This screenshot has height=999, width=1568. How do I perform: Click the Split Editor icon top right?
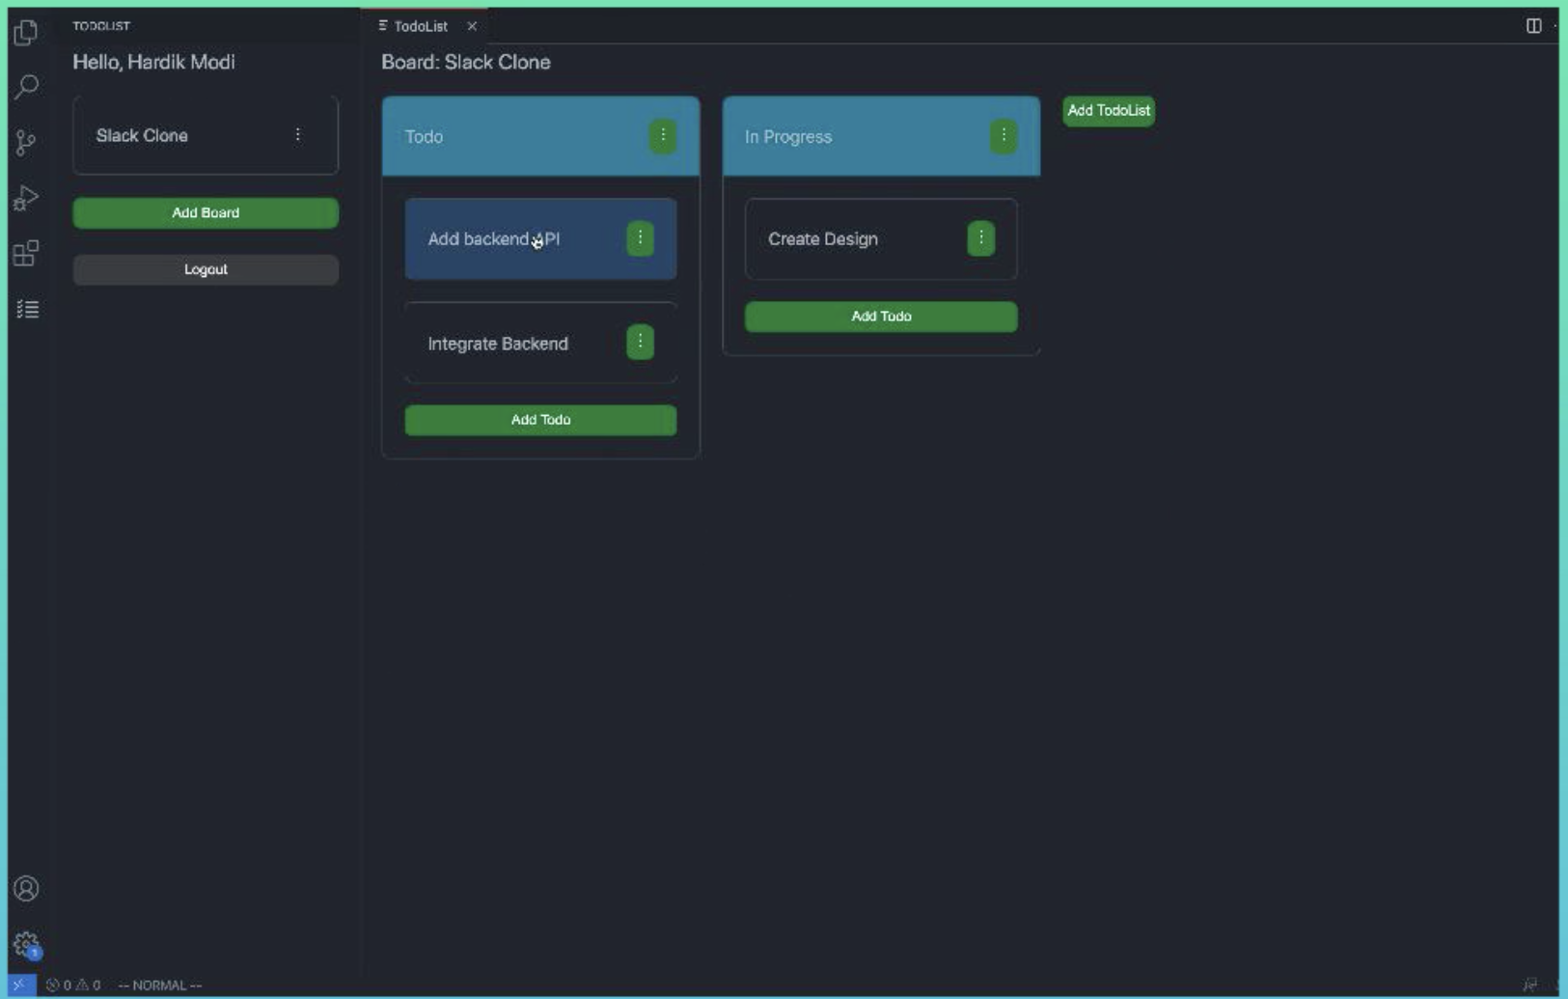coord(1535,26)
